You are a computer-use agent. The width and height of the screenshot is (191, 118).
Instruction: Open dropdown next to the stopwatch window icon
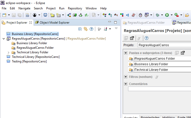pyautogui.click(x=151, y=15)
